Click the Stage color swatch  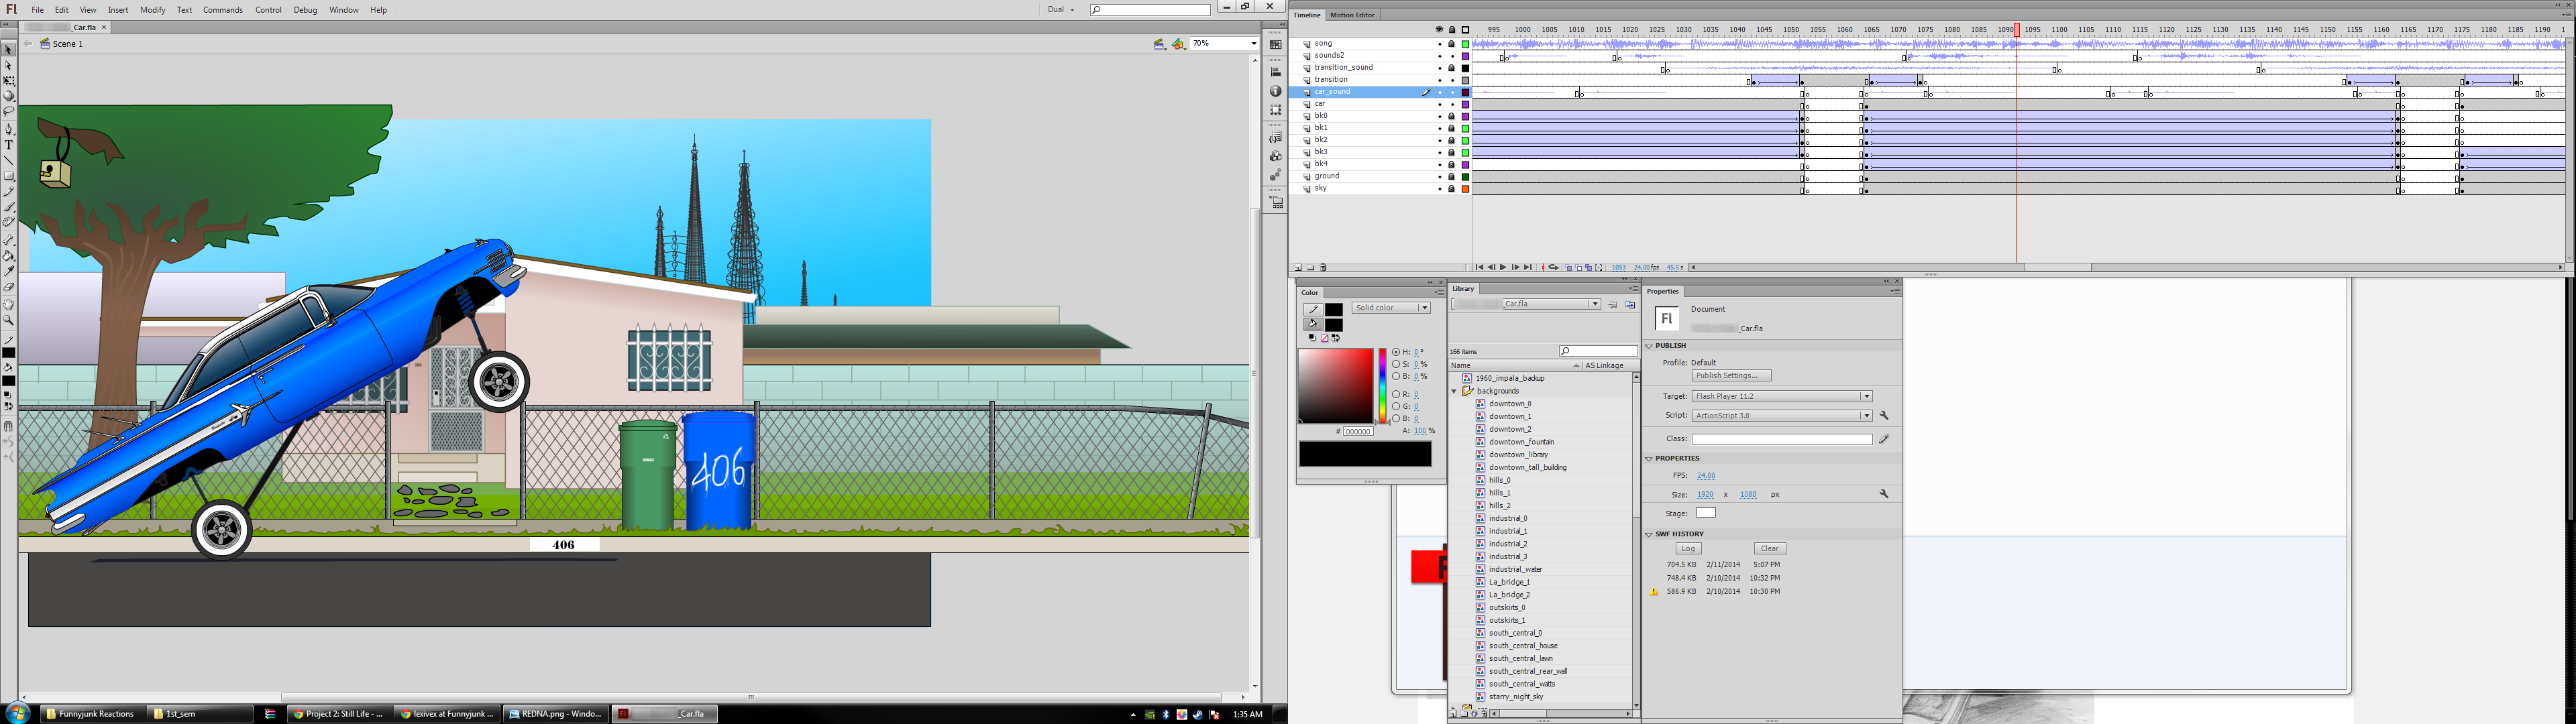(x=1706, y=514)
